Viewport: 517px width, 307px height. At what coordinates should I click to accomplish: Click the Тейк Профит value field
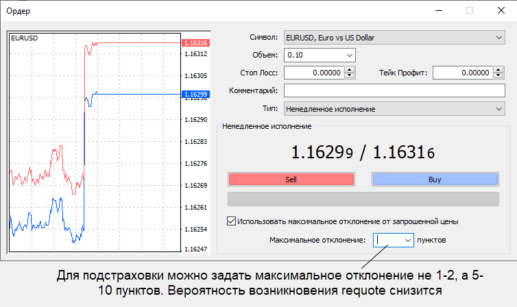click(464, 73)
